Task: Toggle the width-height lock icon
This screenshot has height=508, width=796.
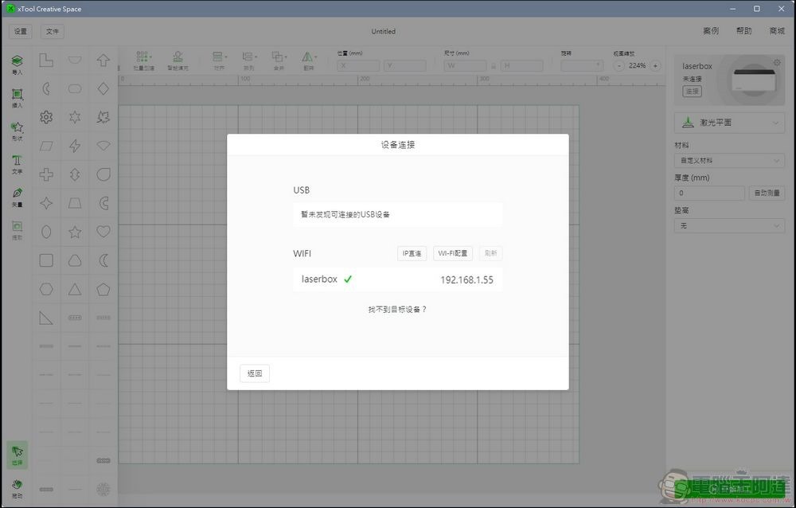Action: [x=493, y=66]
